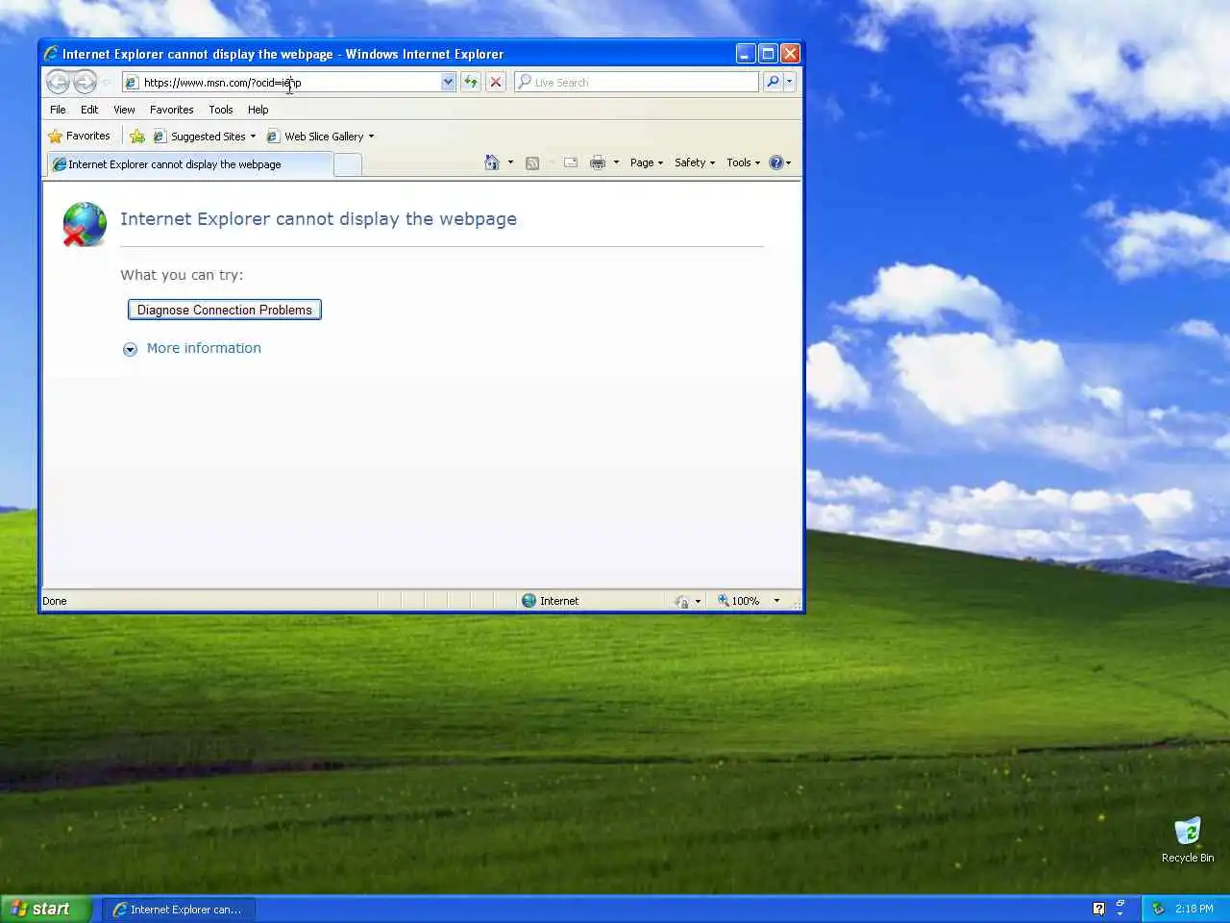
Task: Open the File menu
Action: [x=58, y=110]
